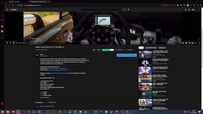Open the RACE MASTER mediafire link
This screenshot has width=203, height=114.
(58, 70)
